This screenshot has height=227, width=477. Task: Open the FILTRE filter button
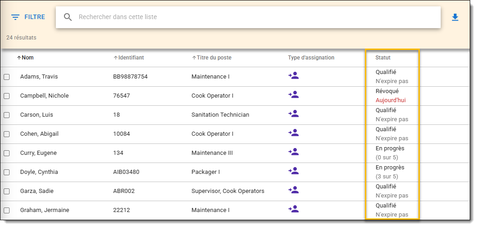pyautogui.click(x=29, y=17)
